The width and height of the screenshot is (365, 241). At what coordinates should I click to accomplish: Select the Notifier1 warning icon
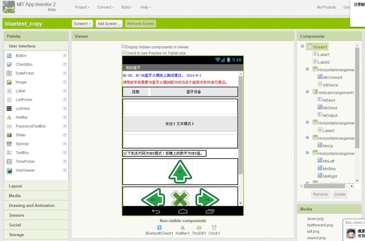point(182,228)
